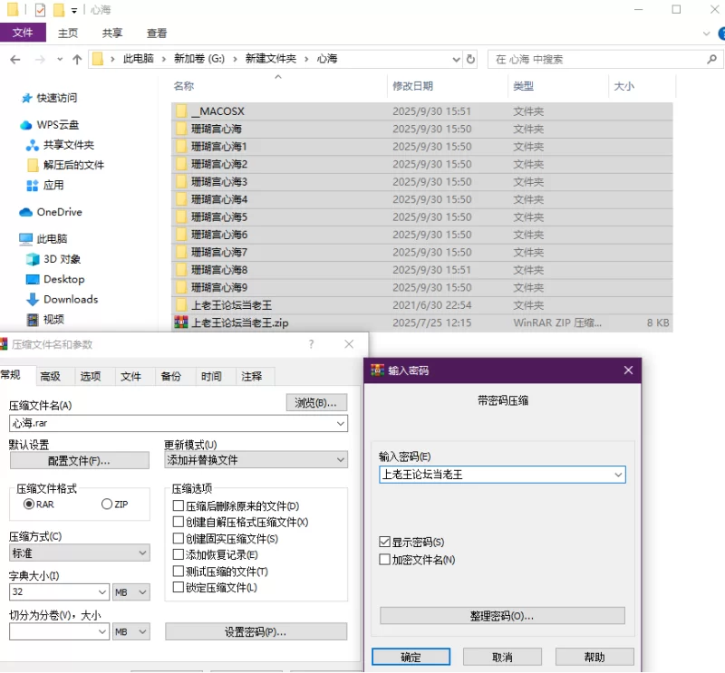Select the __MACOSX folder icon
The width and height of the screenshot is (725, 673).
pyautogui.click(x=181, y=111)
